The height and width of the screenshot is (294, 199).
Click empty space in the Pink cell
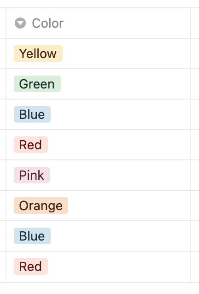120,175
